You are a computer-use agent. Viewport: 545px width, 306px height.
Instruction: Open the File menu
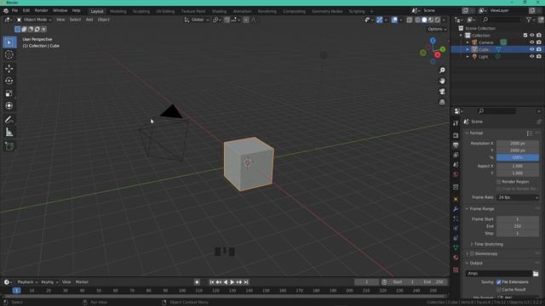14,11
